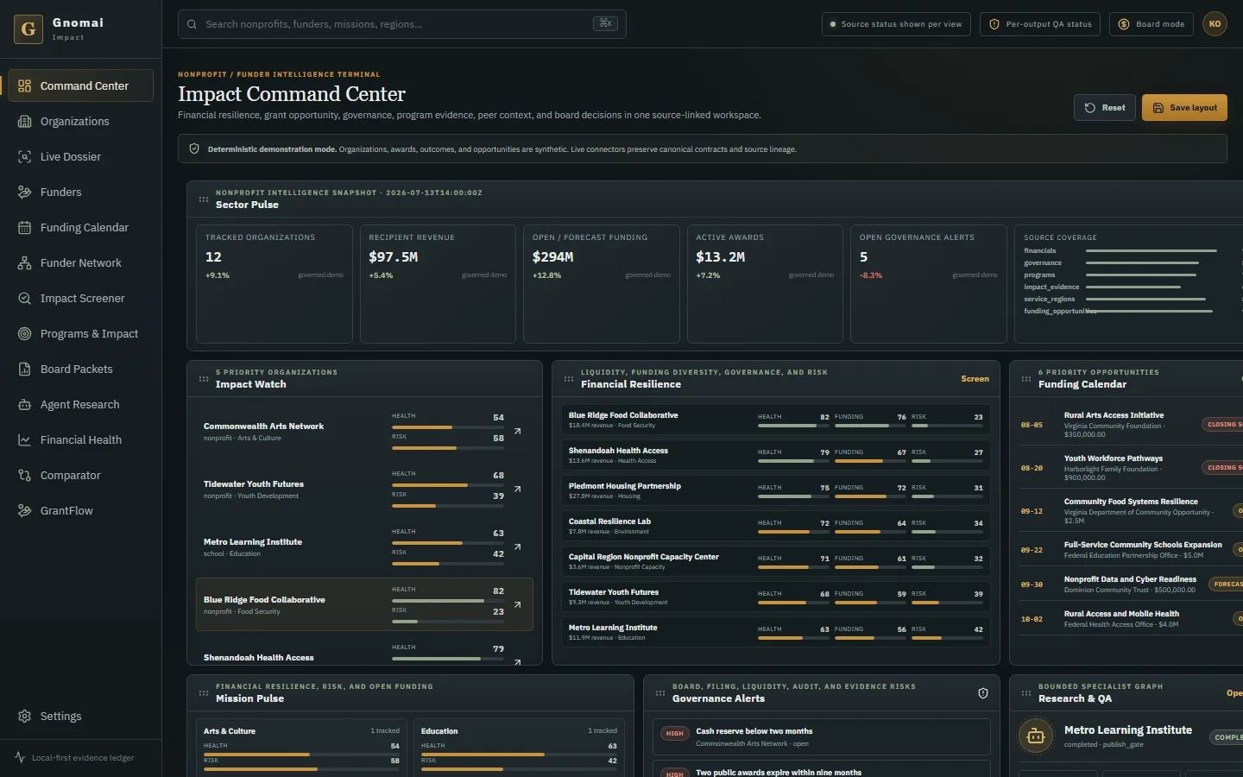Open Funder Network view

pos(80,263)
